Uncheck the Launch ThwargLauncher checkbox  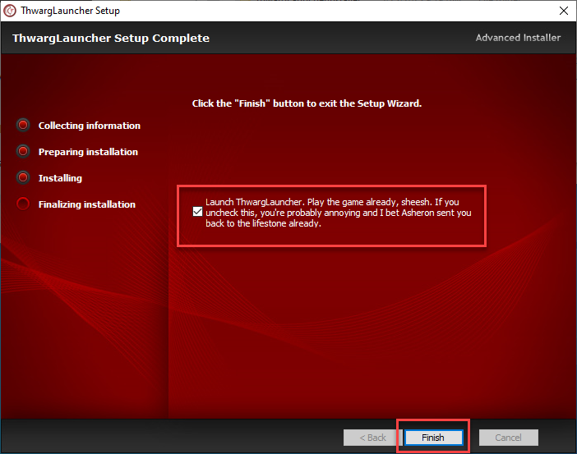click(197, 212)
